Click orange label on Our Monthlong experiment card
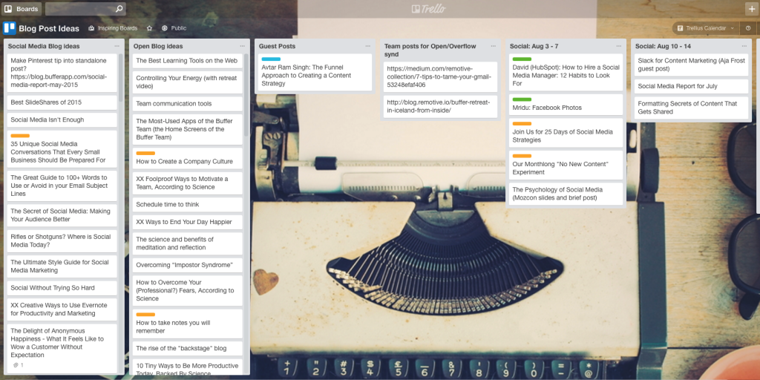The height and width of the screenshot is (380, 760). coord(522,156)
